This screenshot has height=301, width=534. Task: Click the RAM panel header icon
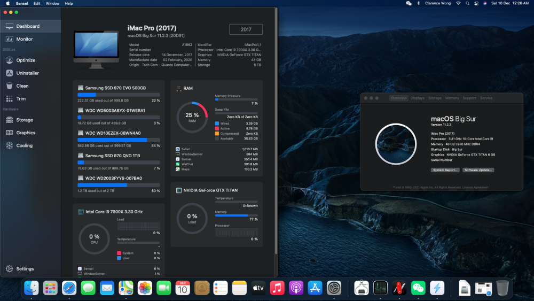(x=179, y=88)
